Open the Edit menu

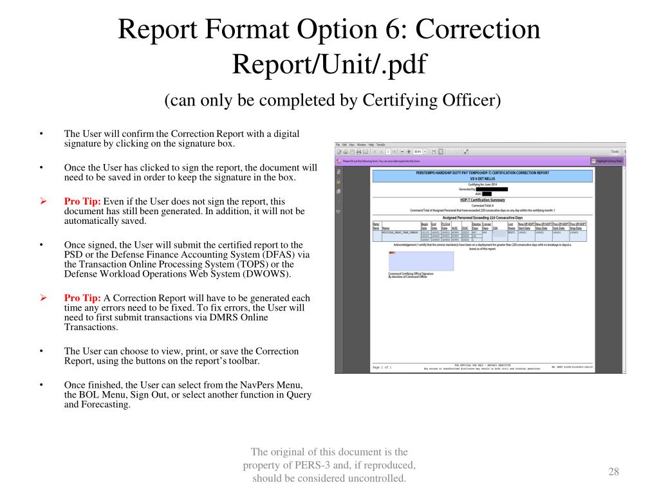(x=344, y=145)
